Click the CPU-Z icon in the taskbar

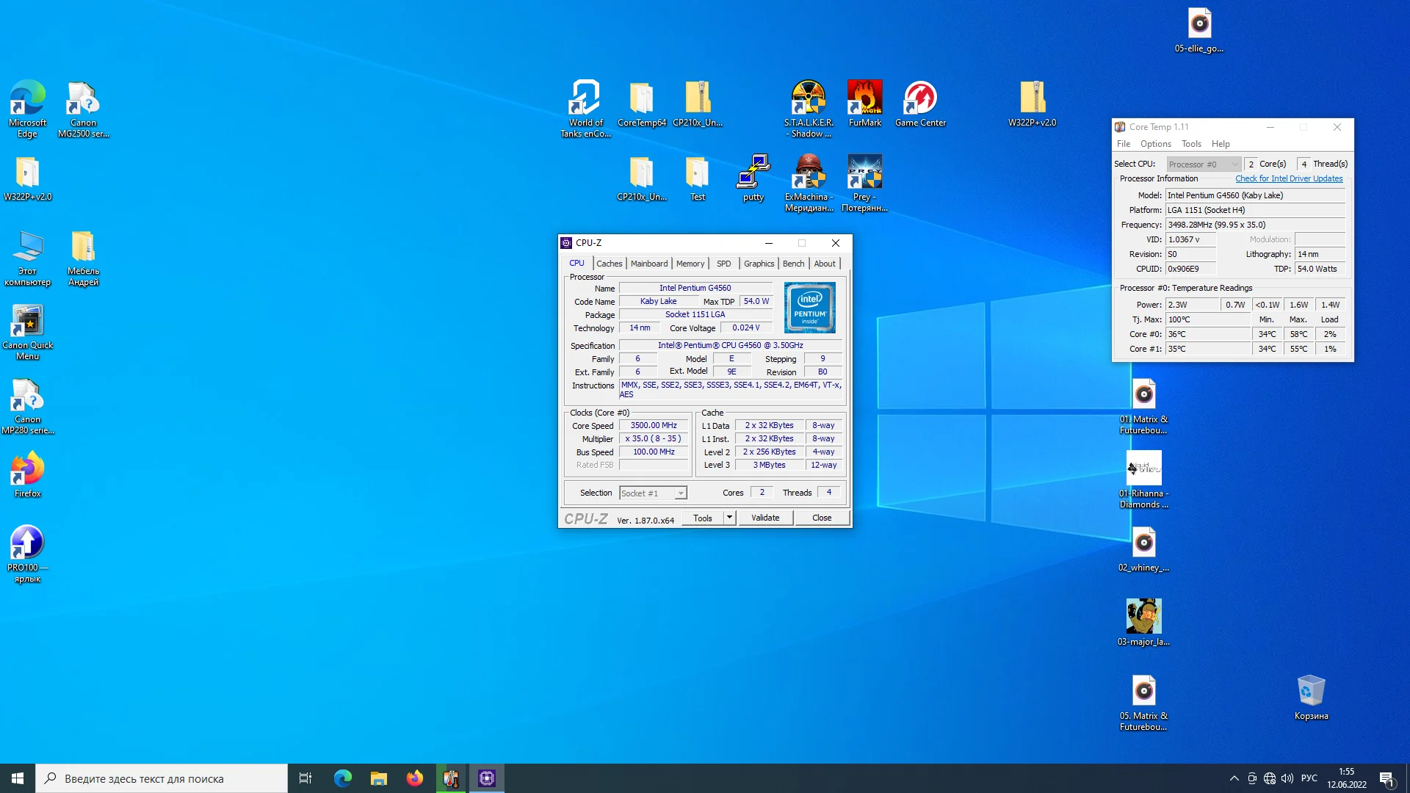point(487,778)
